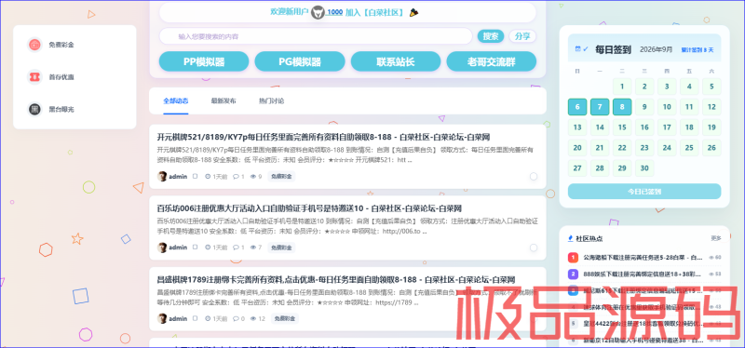Image resolution: width=745 pixels, height=348 pixels.
Task: Switch to the 热门讨论 tab
Action: coord(271,100)
